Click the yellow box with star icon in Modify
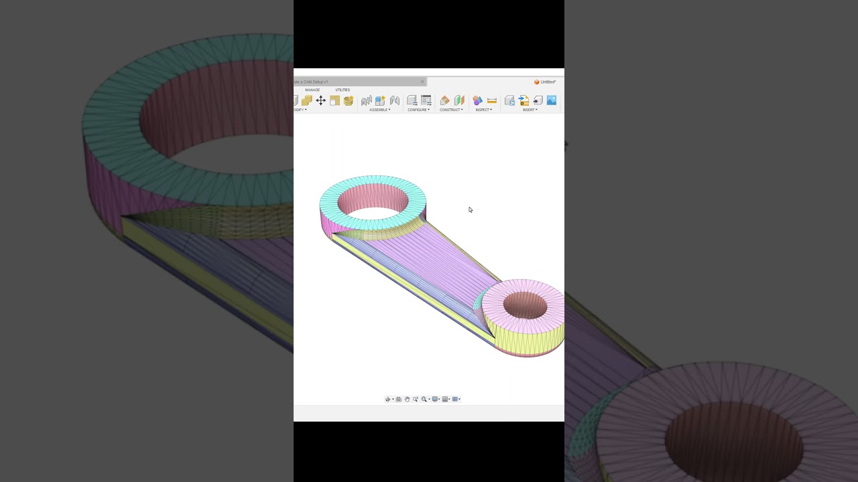Viewport: 858px width, 482px height. tap(349, 100)
